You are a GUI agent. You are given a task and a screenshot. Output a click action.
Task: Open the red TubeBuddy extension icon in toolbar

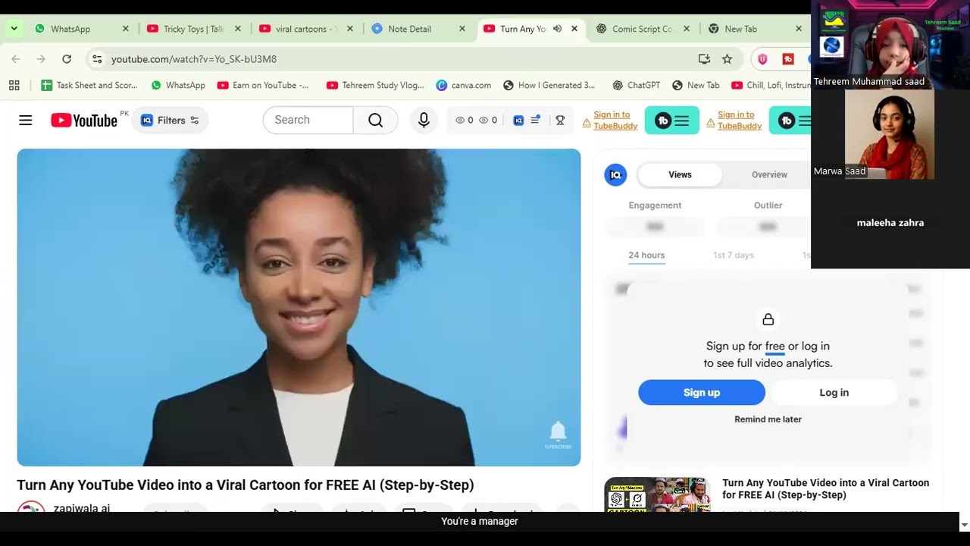tap(788, 58)
